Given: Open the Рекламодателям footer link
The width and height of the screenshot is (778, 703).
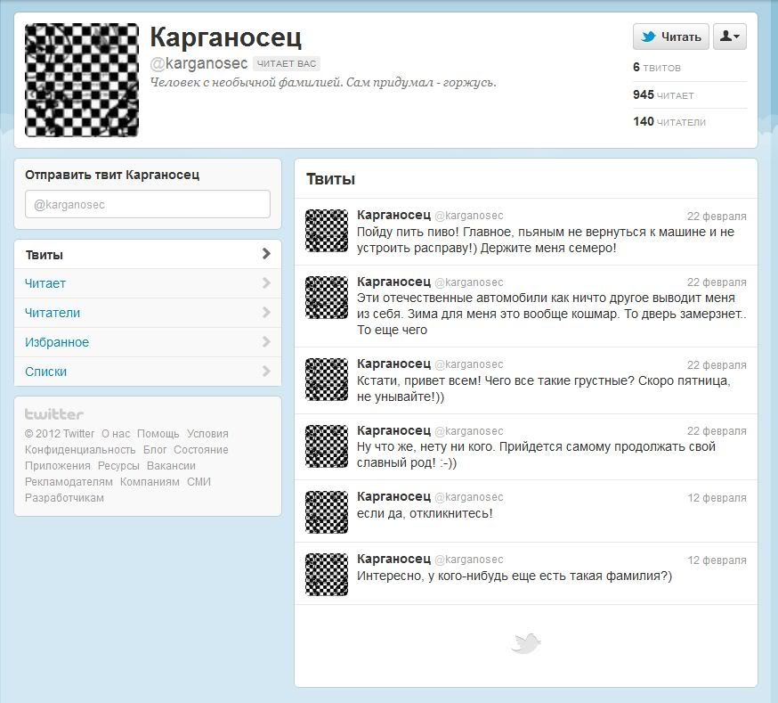Looking at the screenshot, I should pos(69,481).
